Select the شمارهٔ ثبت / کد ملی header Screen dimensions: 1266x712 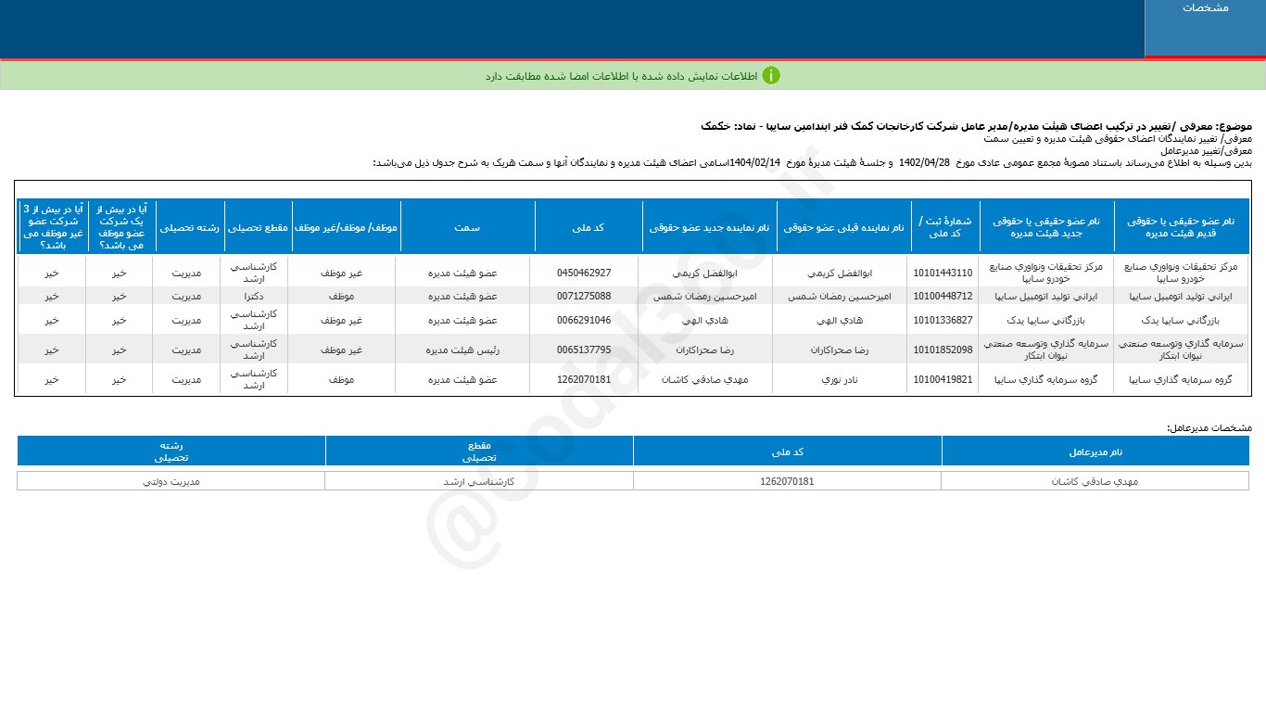pyautogui.click(x=944, y=226)
